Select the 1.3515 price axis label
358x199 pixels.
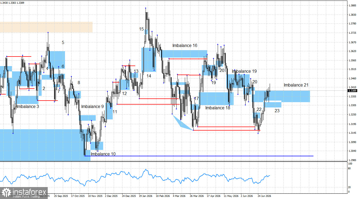coord(352,69)
